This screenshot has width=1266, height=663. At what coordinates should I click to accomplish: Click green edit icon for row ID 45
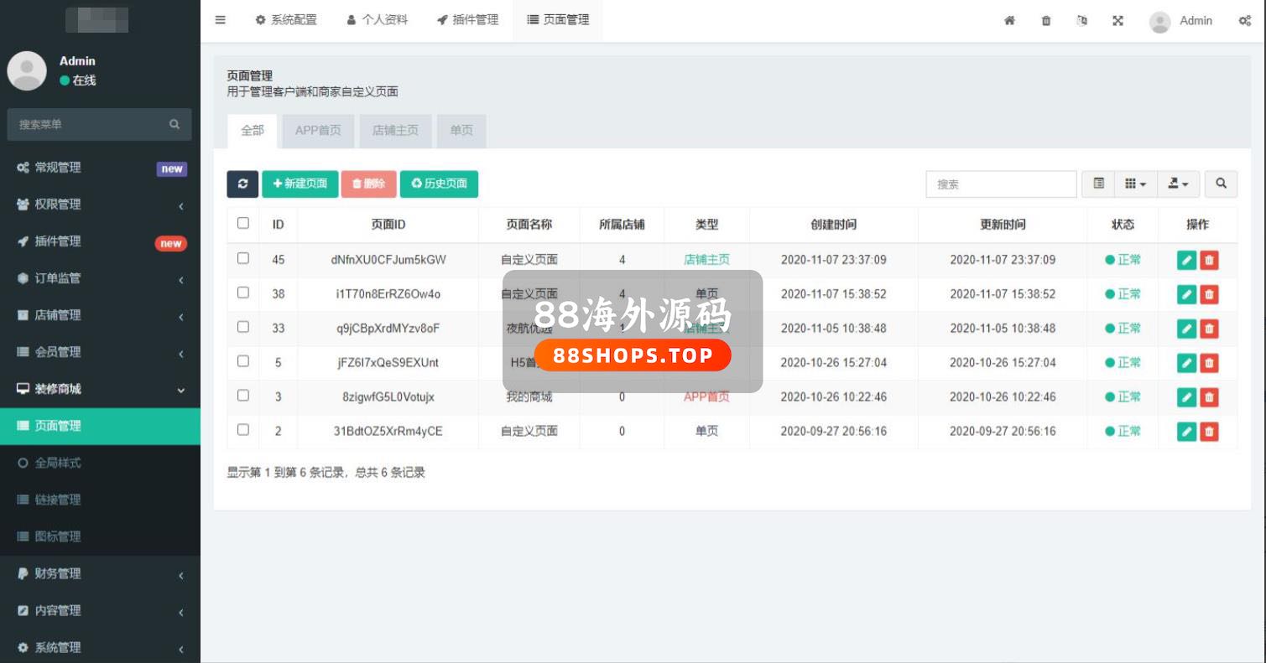(x=1185, y=260)
